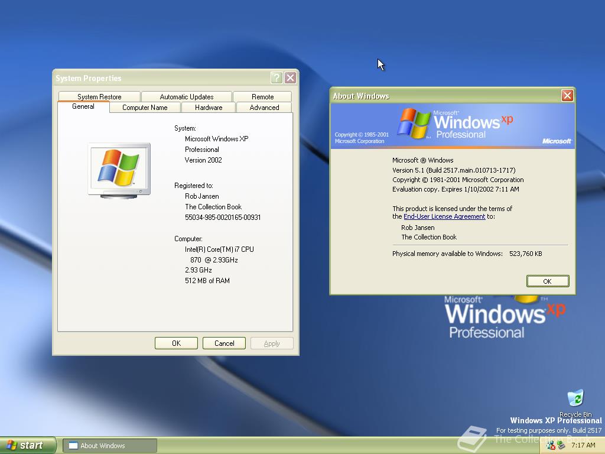Click the '523,760 KB' memory value
This screenshot has width=605, height=454.
(x=525, y=254)
